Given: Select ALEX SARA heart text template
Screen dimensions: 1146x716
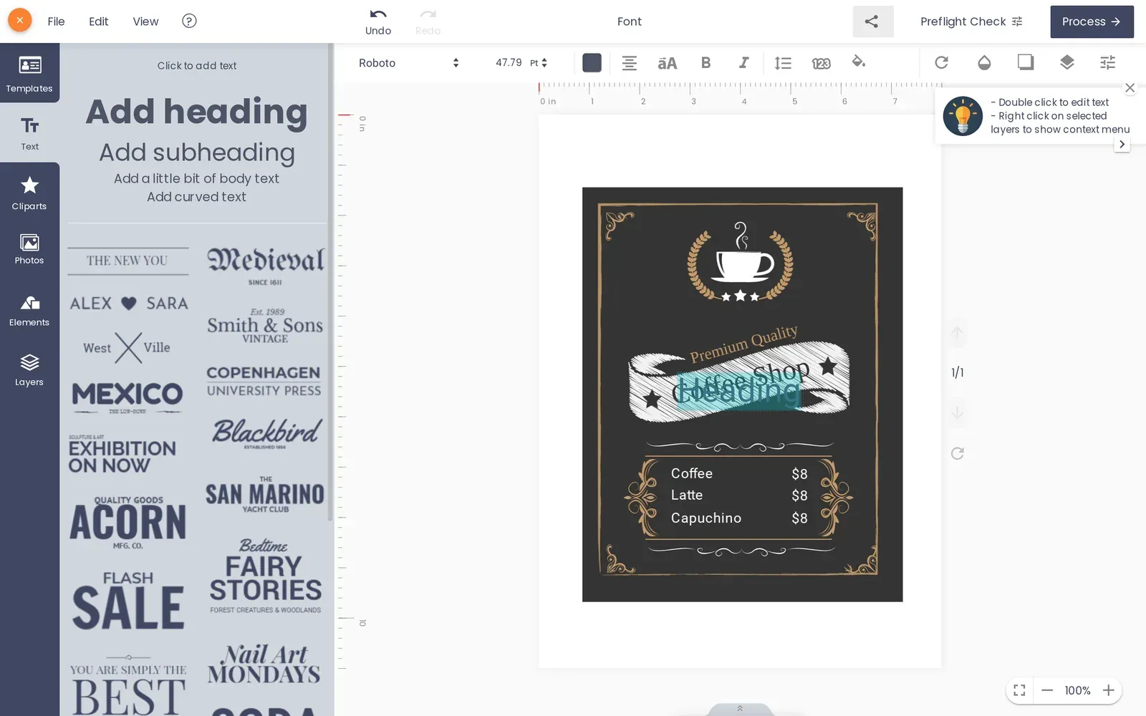Looking at the screenshot, I should point(129,304).
